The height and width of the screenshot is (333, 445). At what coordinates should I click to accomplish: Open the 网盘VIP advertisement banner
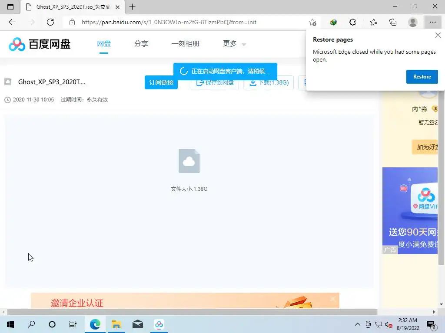pos(410,210)
